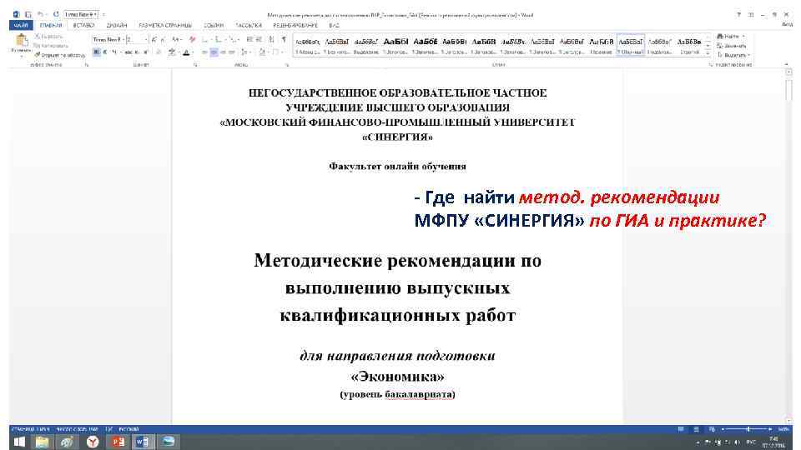Sort the selected text alphabetically
The width and height of the screenshot is (801, 450).
[x=272, y=39]
